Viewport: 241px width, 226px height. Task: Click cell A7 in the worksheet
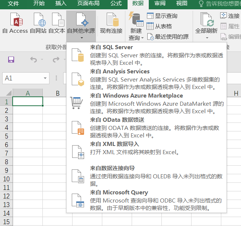[28, 153]
